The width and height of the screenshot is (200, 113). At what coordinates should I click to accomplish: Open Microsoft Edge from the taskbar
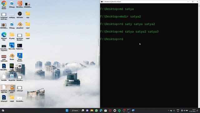coord(101,110)
